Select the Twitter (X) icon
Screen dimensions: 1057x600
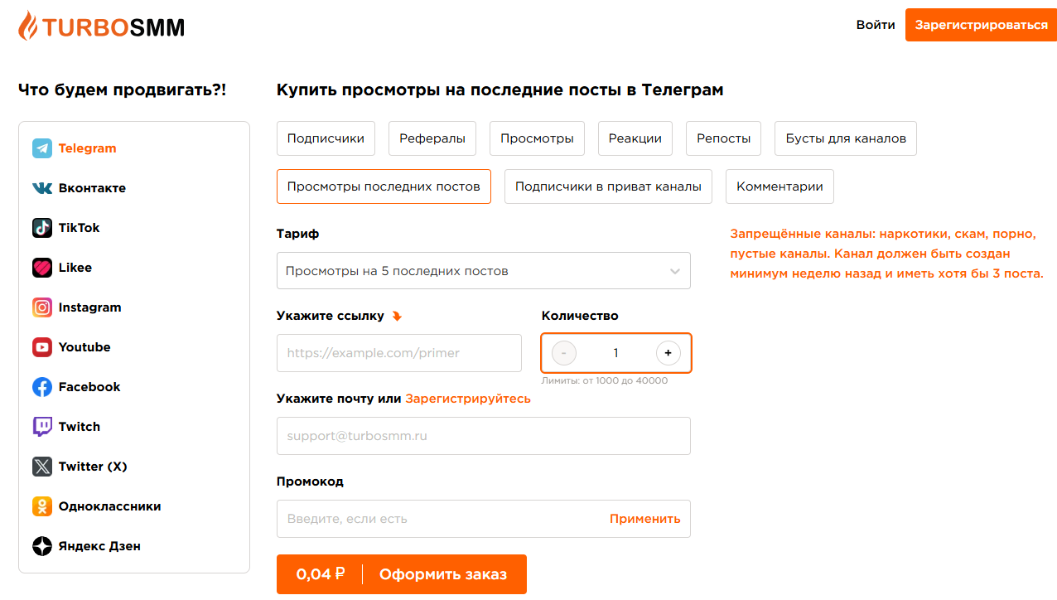point(42,467)
